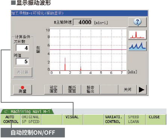Click the 振动 vertical axis label
Image resolution: width=167 pixels, height=138 pixels.
click(x=38, y=50)
